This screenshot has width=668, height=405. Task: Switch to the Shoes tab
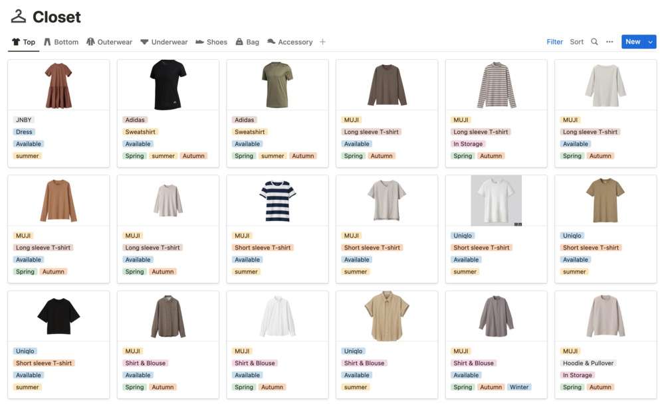pyautogui.click(x=211, y=42)
